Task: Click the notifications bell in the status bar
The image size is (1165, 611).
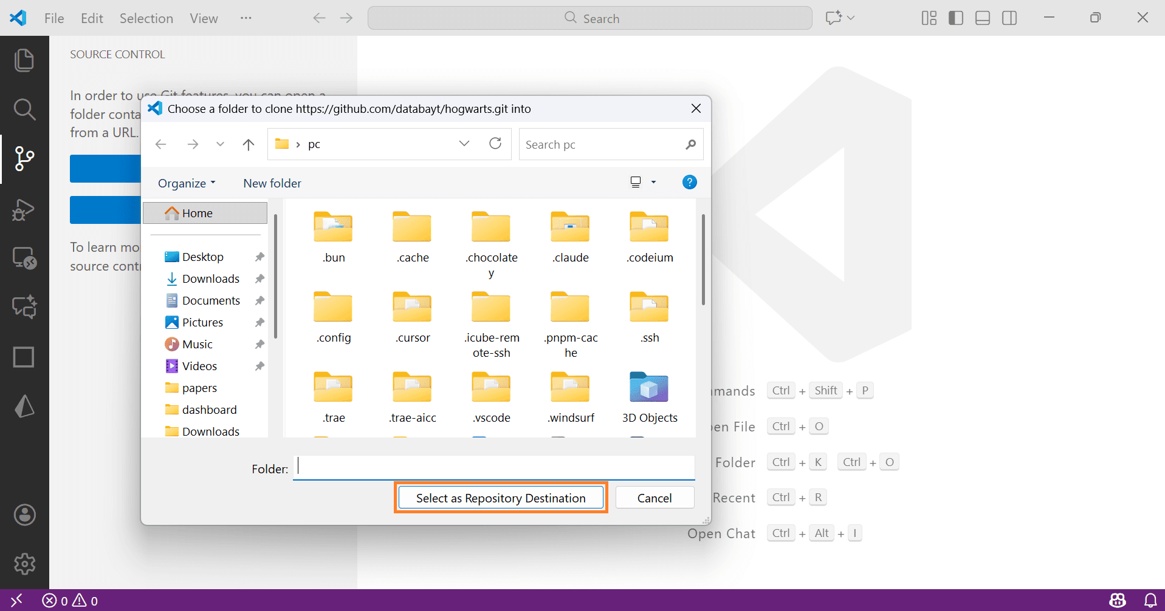Action: [1152, 601]
